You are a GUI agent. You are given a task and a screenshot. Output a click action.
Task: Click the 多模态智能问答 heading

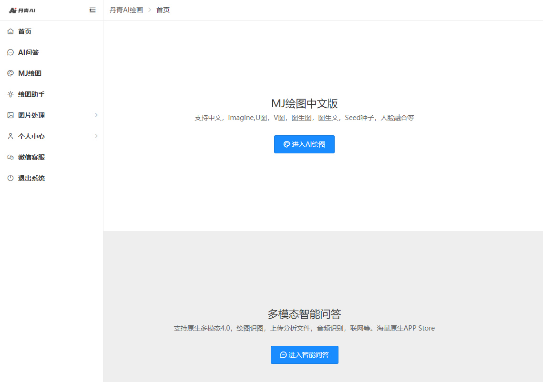pos(304,314)
